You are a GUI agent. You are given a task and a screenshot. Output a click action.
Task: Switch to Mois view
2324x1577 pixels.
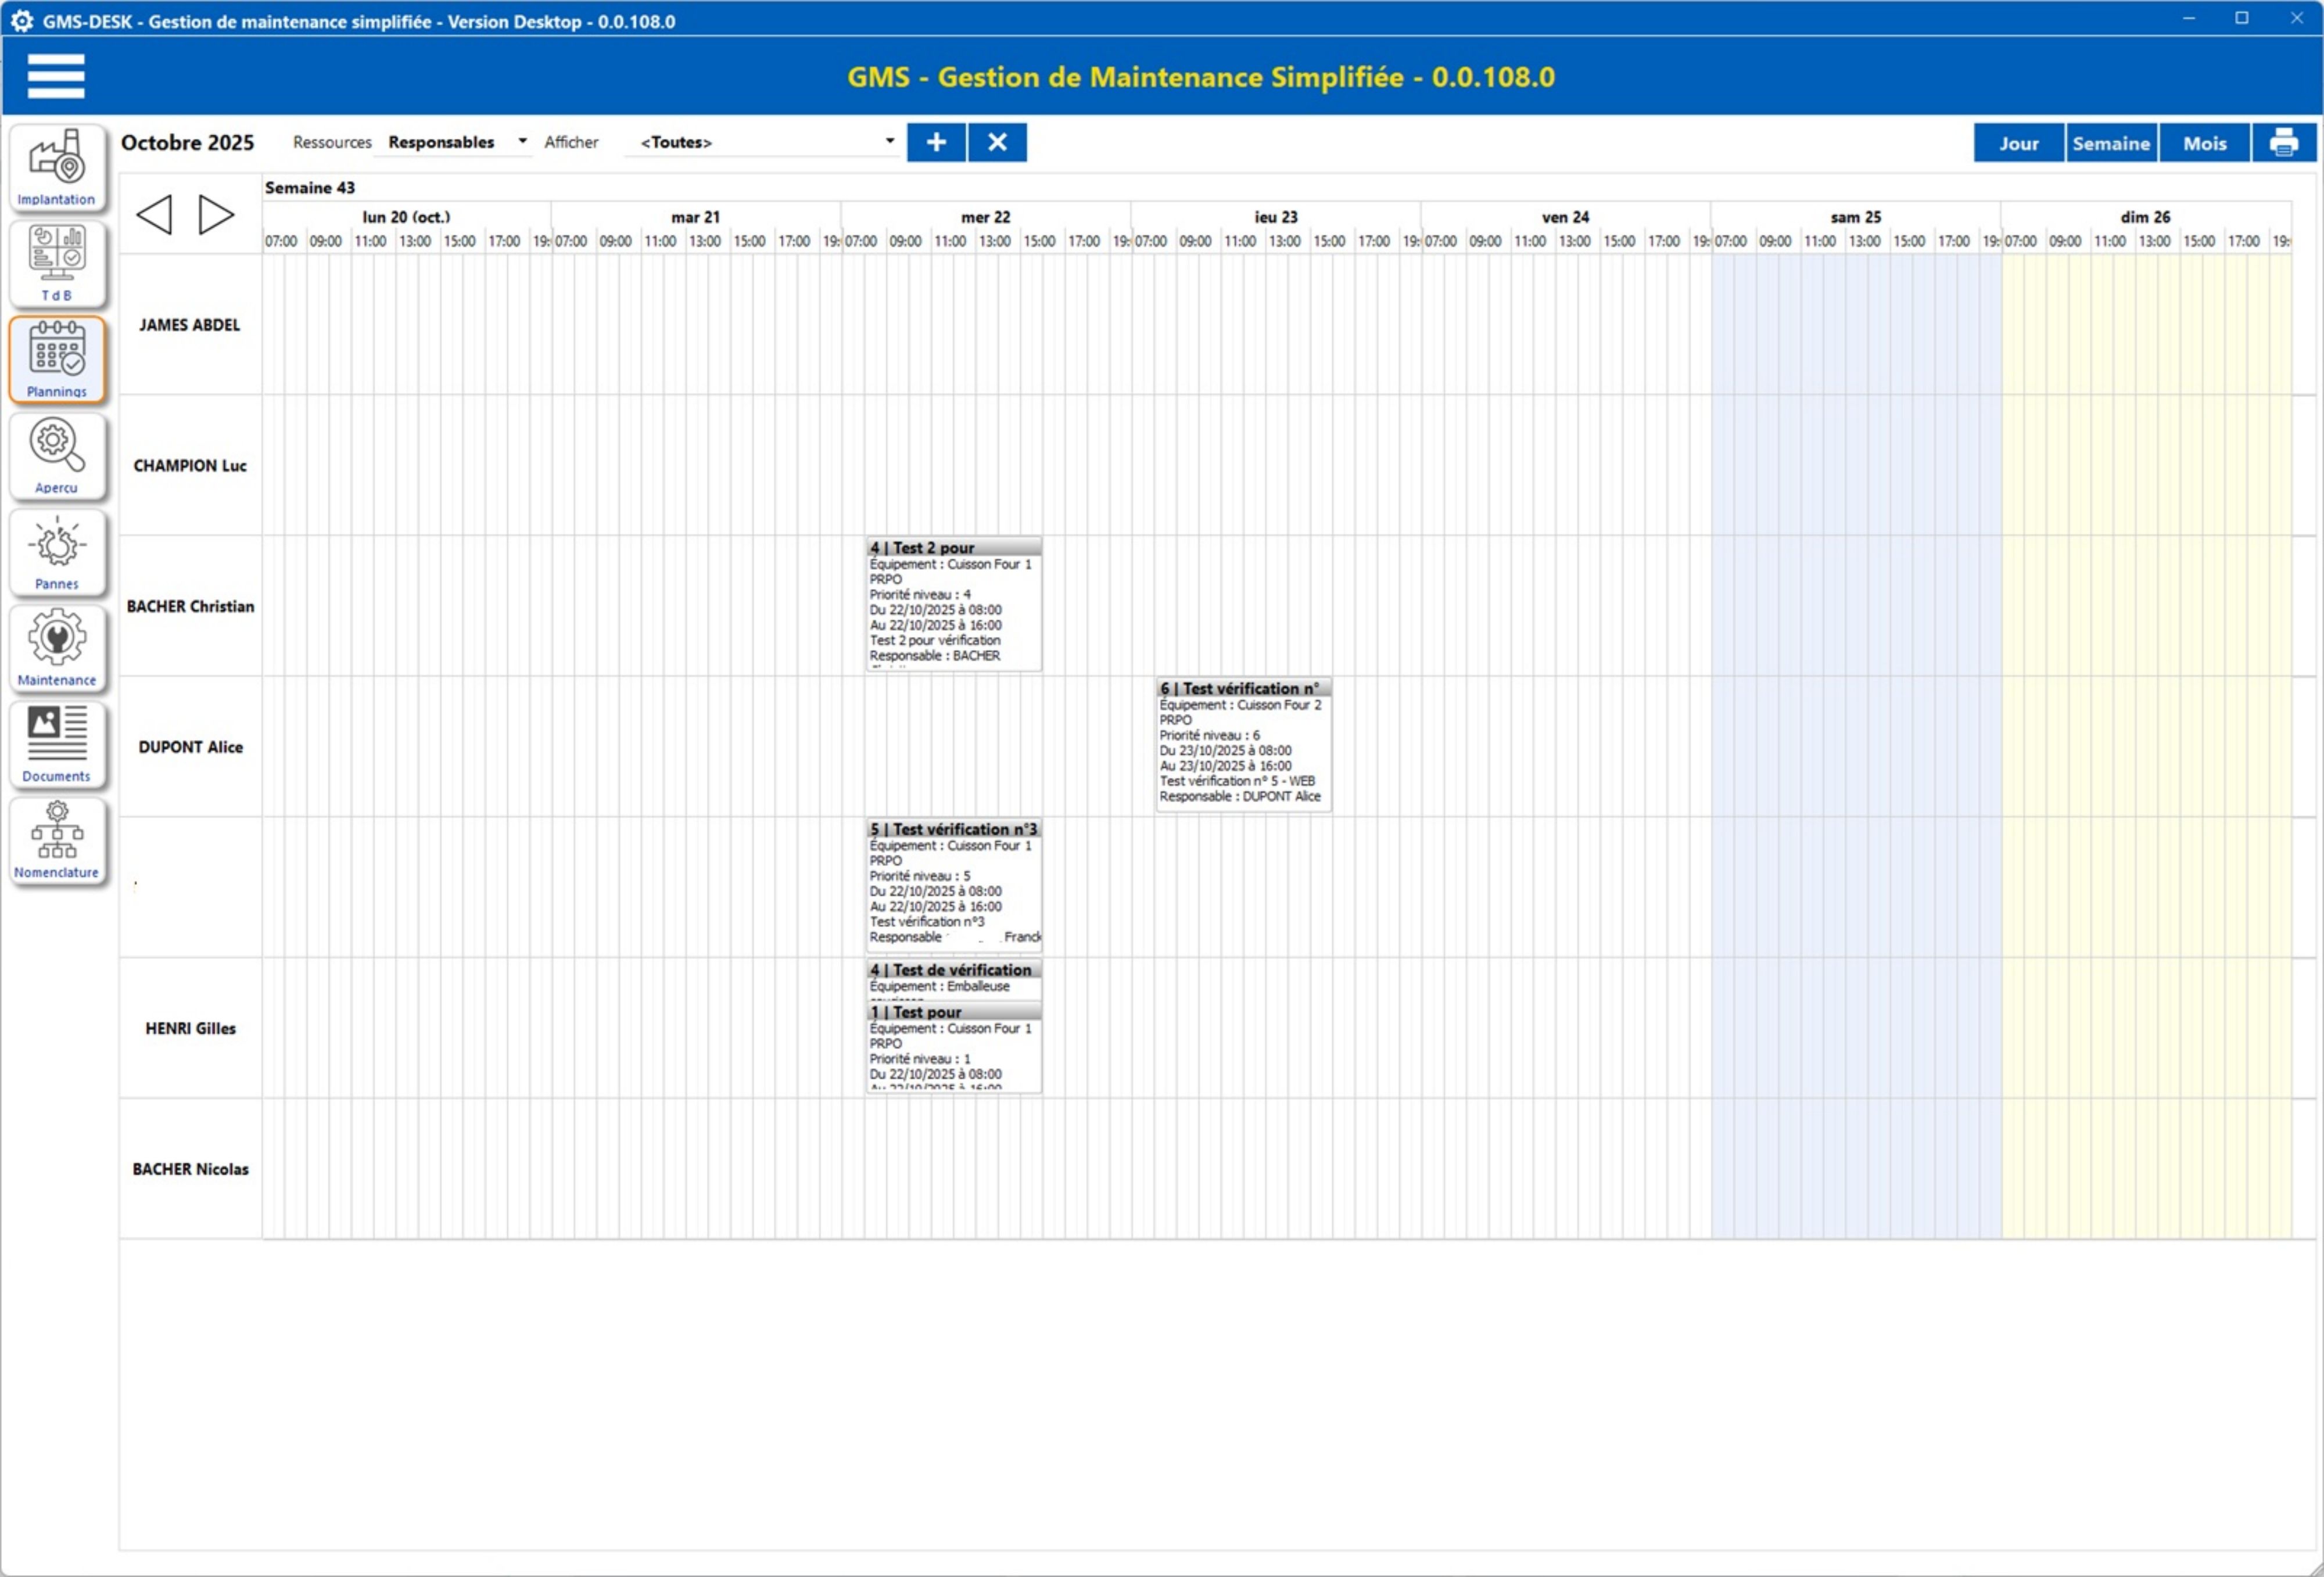click(x=2204, y=143)
